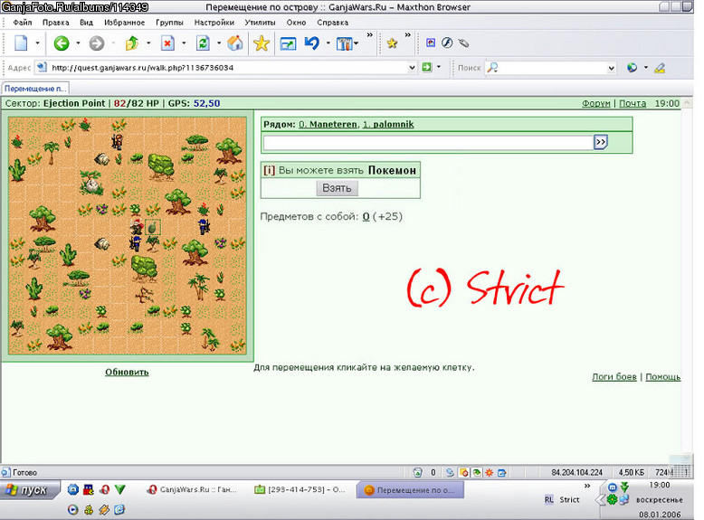Open the Файл menu
This screenshot has height=520, width=704.
(23, 23)
